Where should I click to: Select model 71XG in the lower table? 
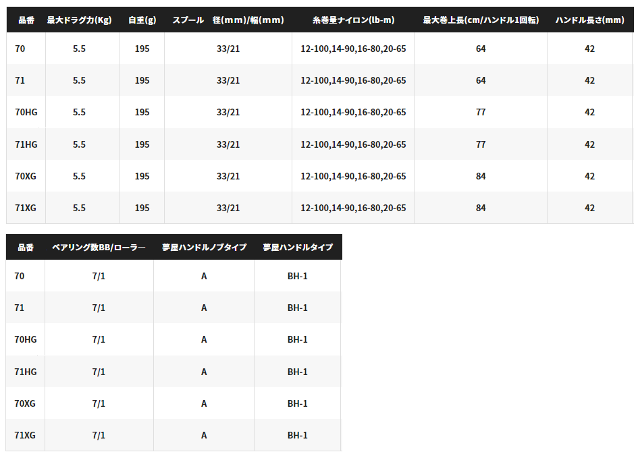pyautogui.click(x=25, y=435)
